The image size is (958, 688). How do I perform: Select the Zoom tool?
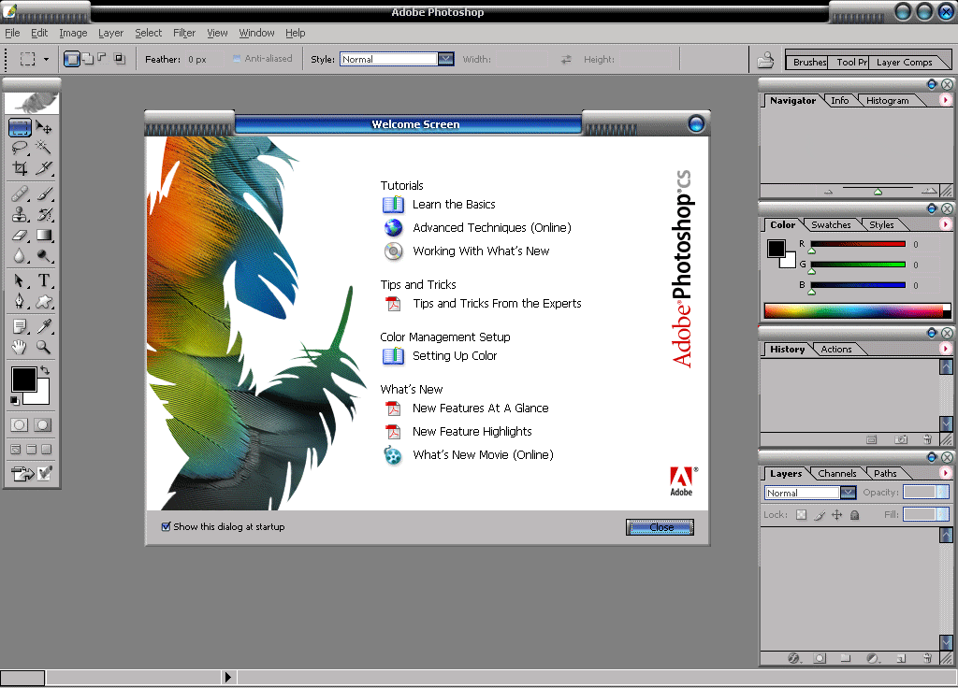pyautogui.click(x=43, y=348)
